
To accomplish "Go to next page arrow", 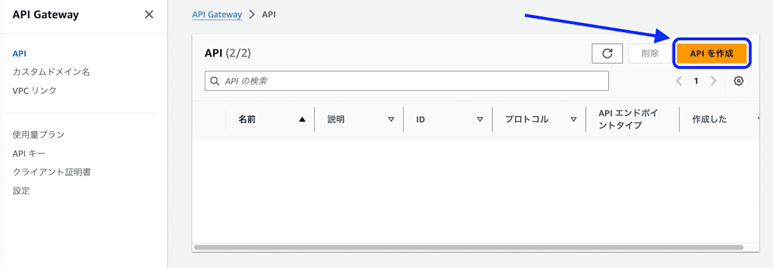I will [713, 81].
